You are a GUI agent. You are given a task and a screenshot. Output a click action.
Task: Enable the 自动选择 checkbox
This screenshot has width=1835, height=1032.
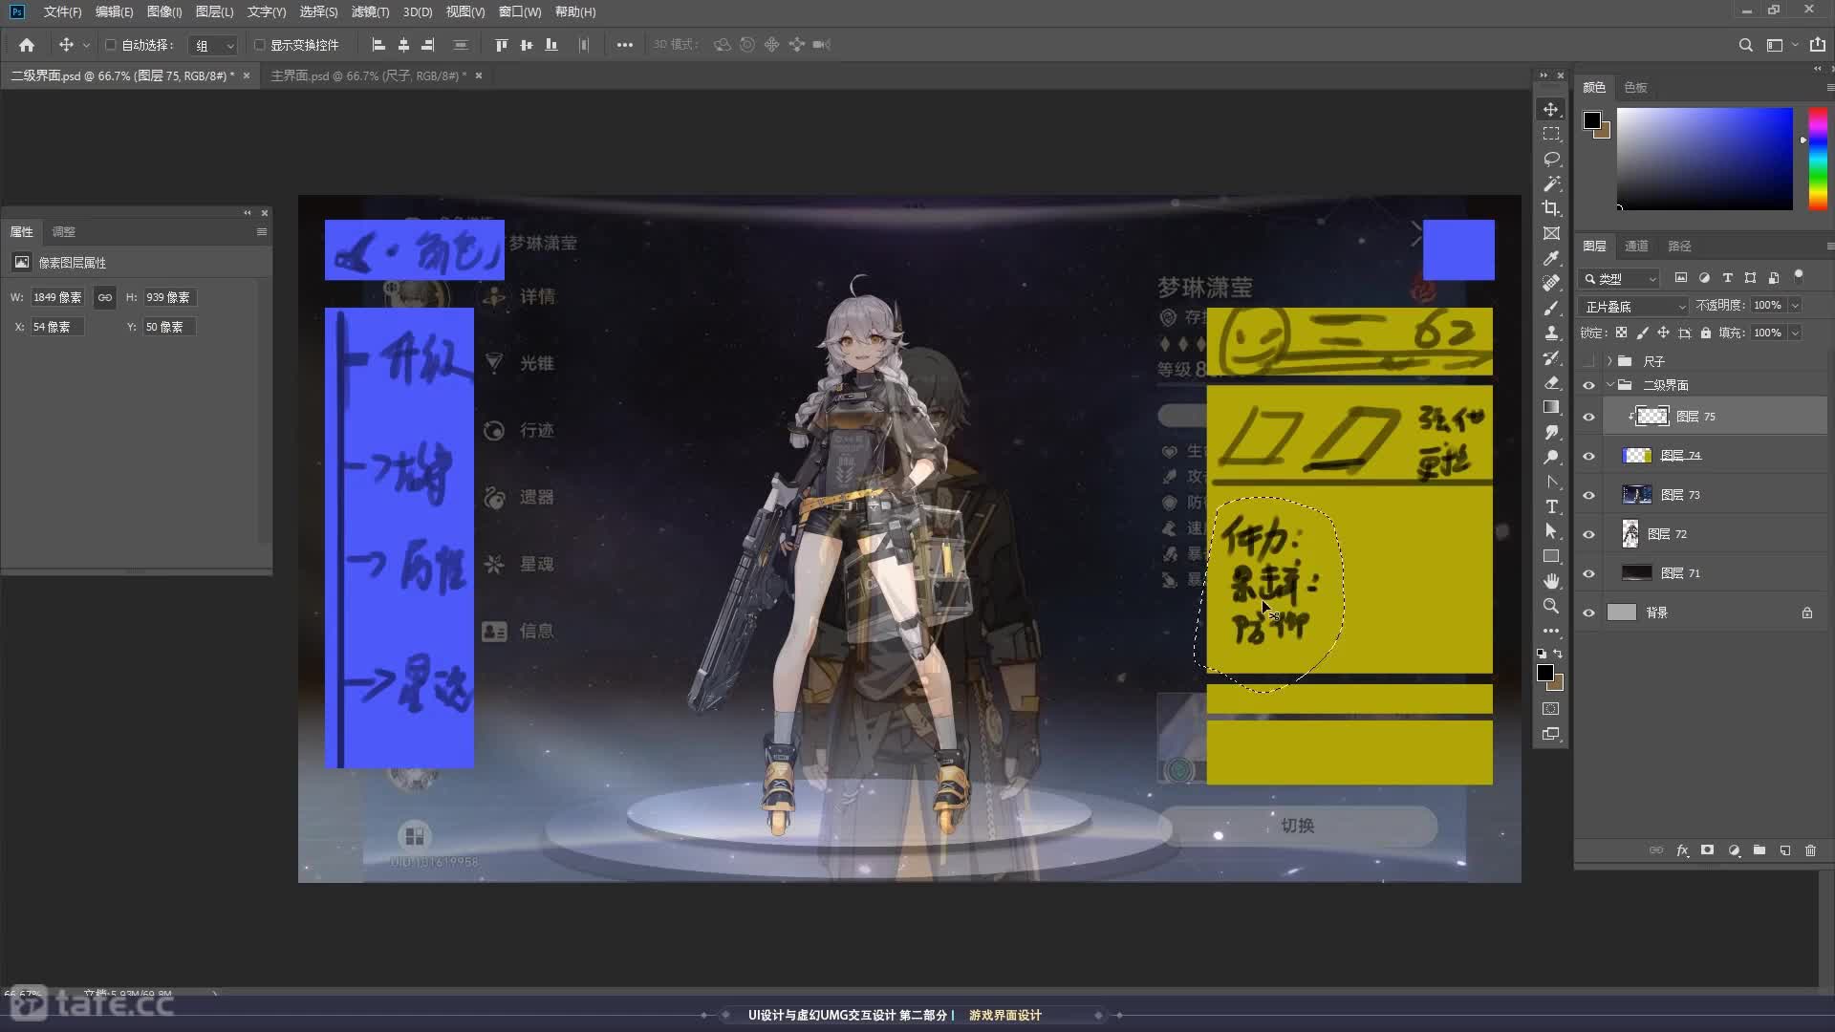(x=111, y=45)
